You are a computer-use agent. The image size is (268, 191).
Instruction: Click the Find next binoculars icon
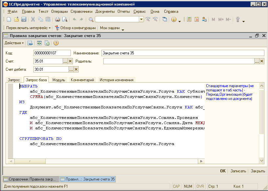[148, 19]
